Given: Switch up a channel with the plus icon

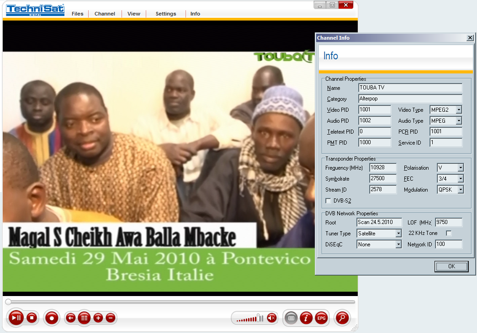Looking at the screenshot, I should pyautogui.click(x=98, y=318).
